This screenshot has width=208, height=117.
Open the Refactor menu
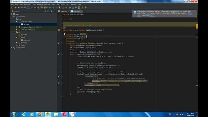coord(47,4)
